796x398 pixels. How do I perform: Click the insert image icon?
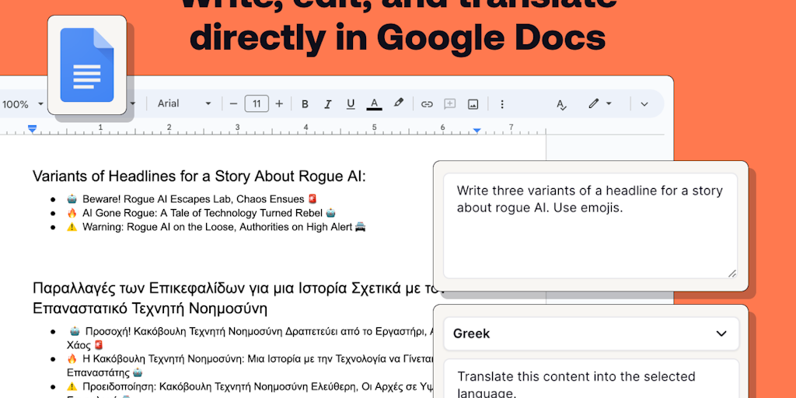click(x=473, y=104)
